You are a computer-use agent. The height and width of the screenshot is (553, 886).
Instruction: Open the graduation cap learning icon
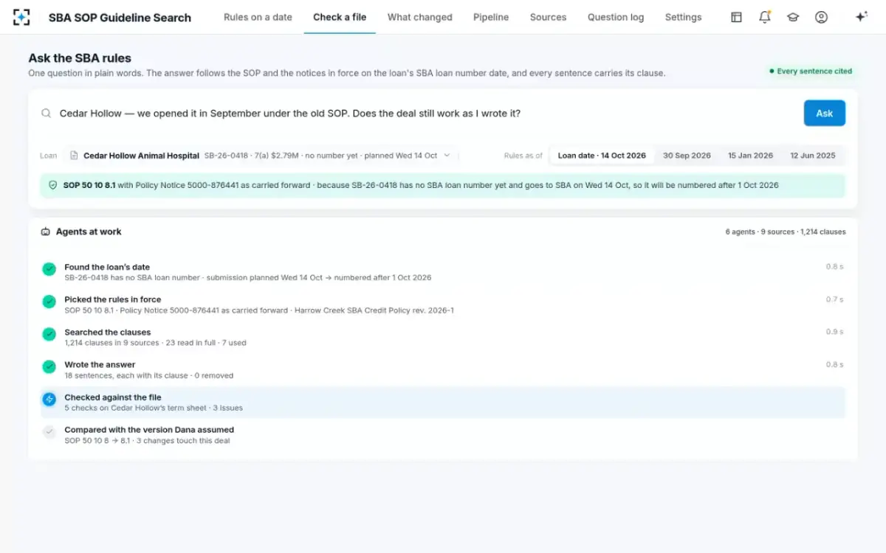[x=793, y=17]
